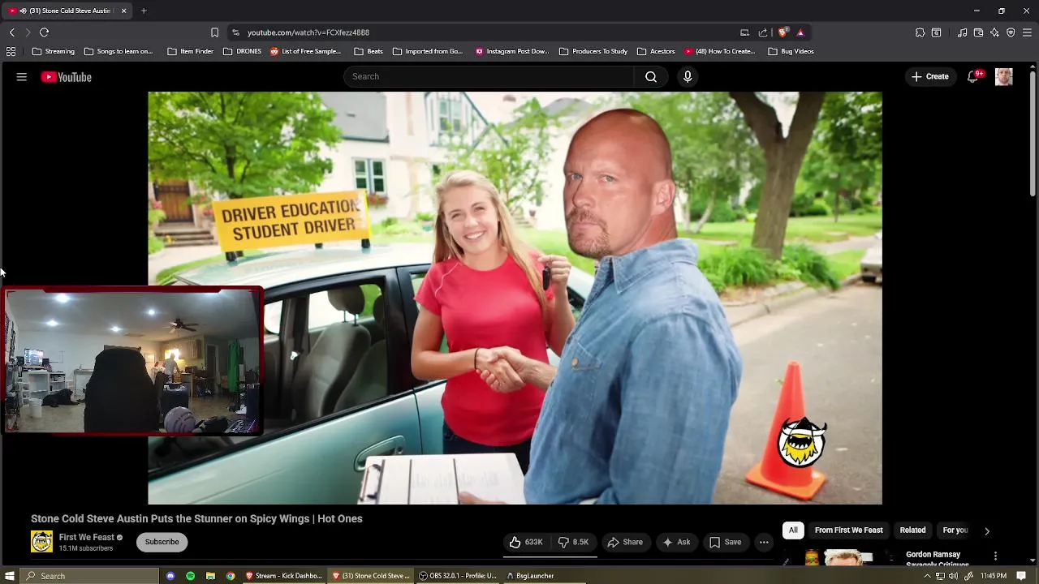The height and width of the screenshot is (584, 1039).
Task: Select the From First We Feast chip
Action: [848, 530]
